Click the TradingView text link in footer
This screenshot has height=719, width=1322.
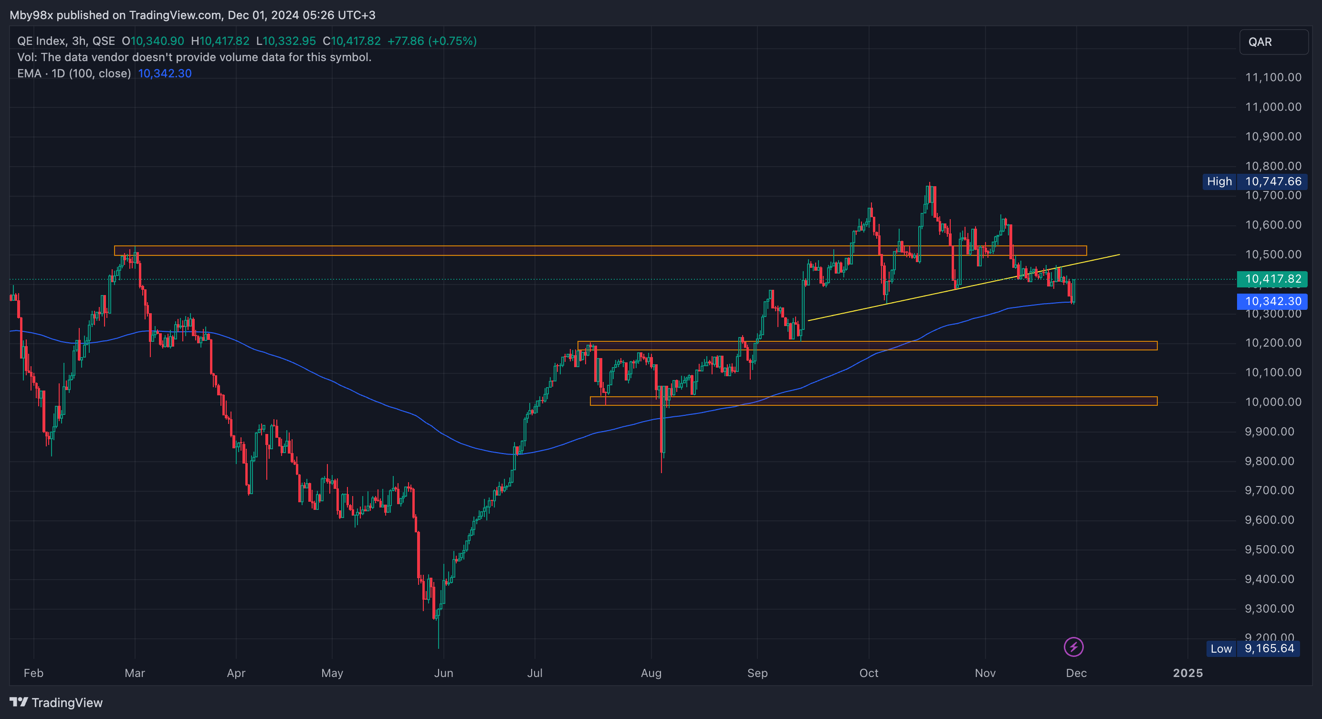tap(67, 703)
